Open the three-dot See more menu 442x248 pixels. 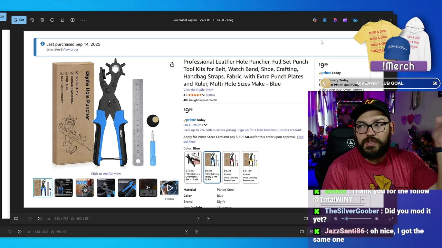83,20
